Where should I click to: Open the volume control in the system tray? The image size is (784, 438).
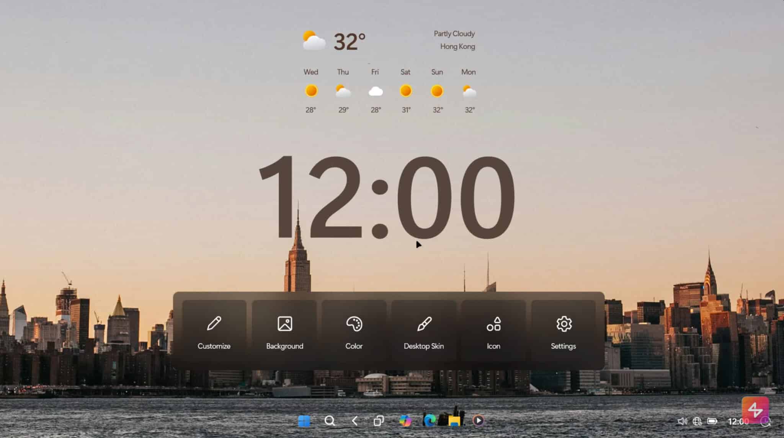click(683, 421)
